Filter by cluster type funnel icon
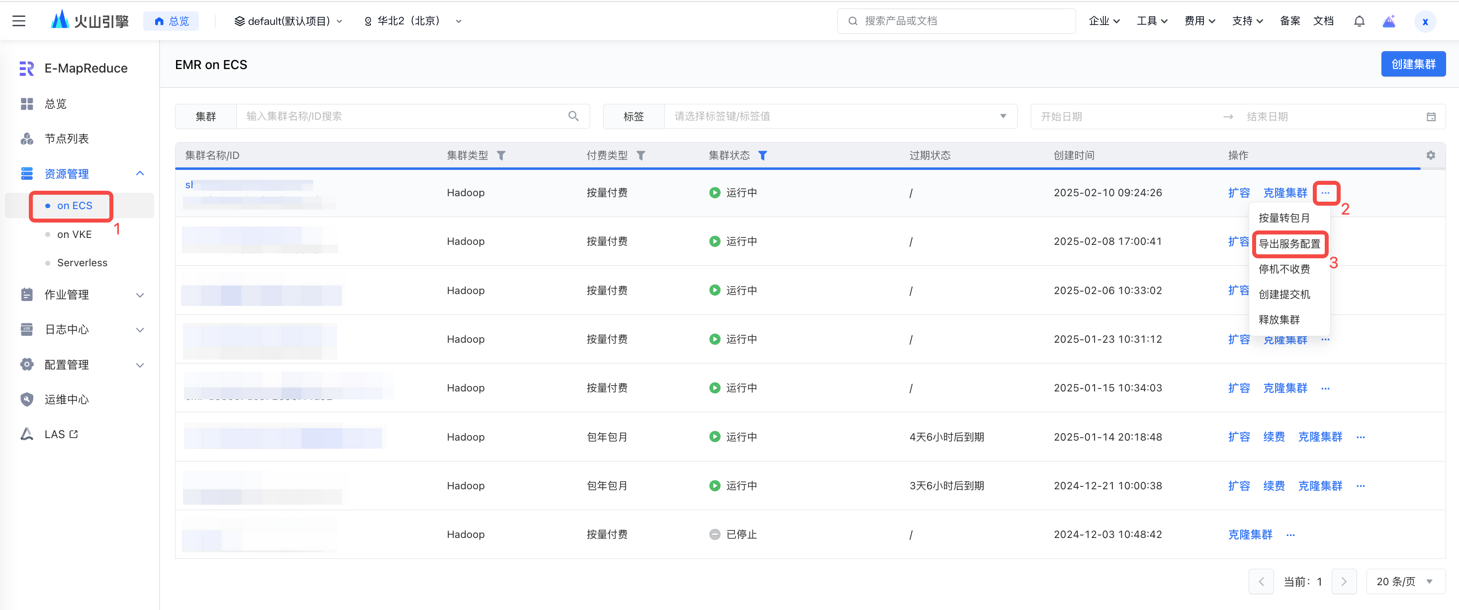The image size is (1459, 610). point(501,155)
